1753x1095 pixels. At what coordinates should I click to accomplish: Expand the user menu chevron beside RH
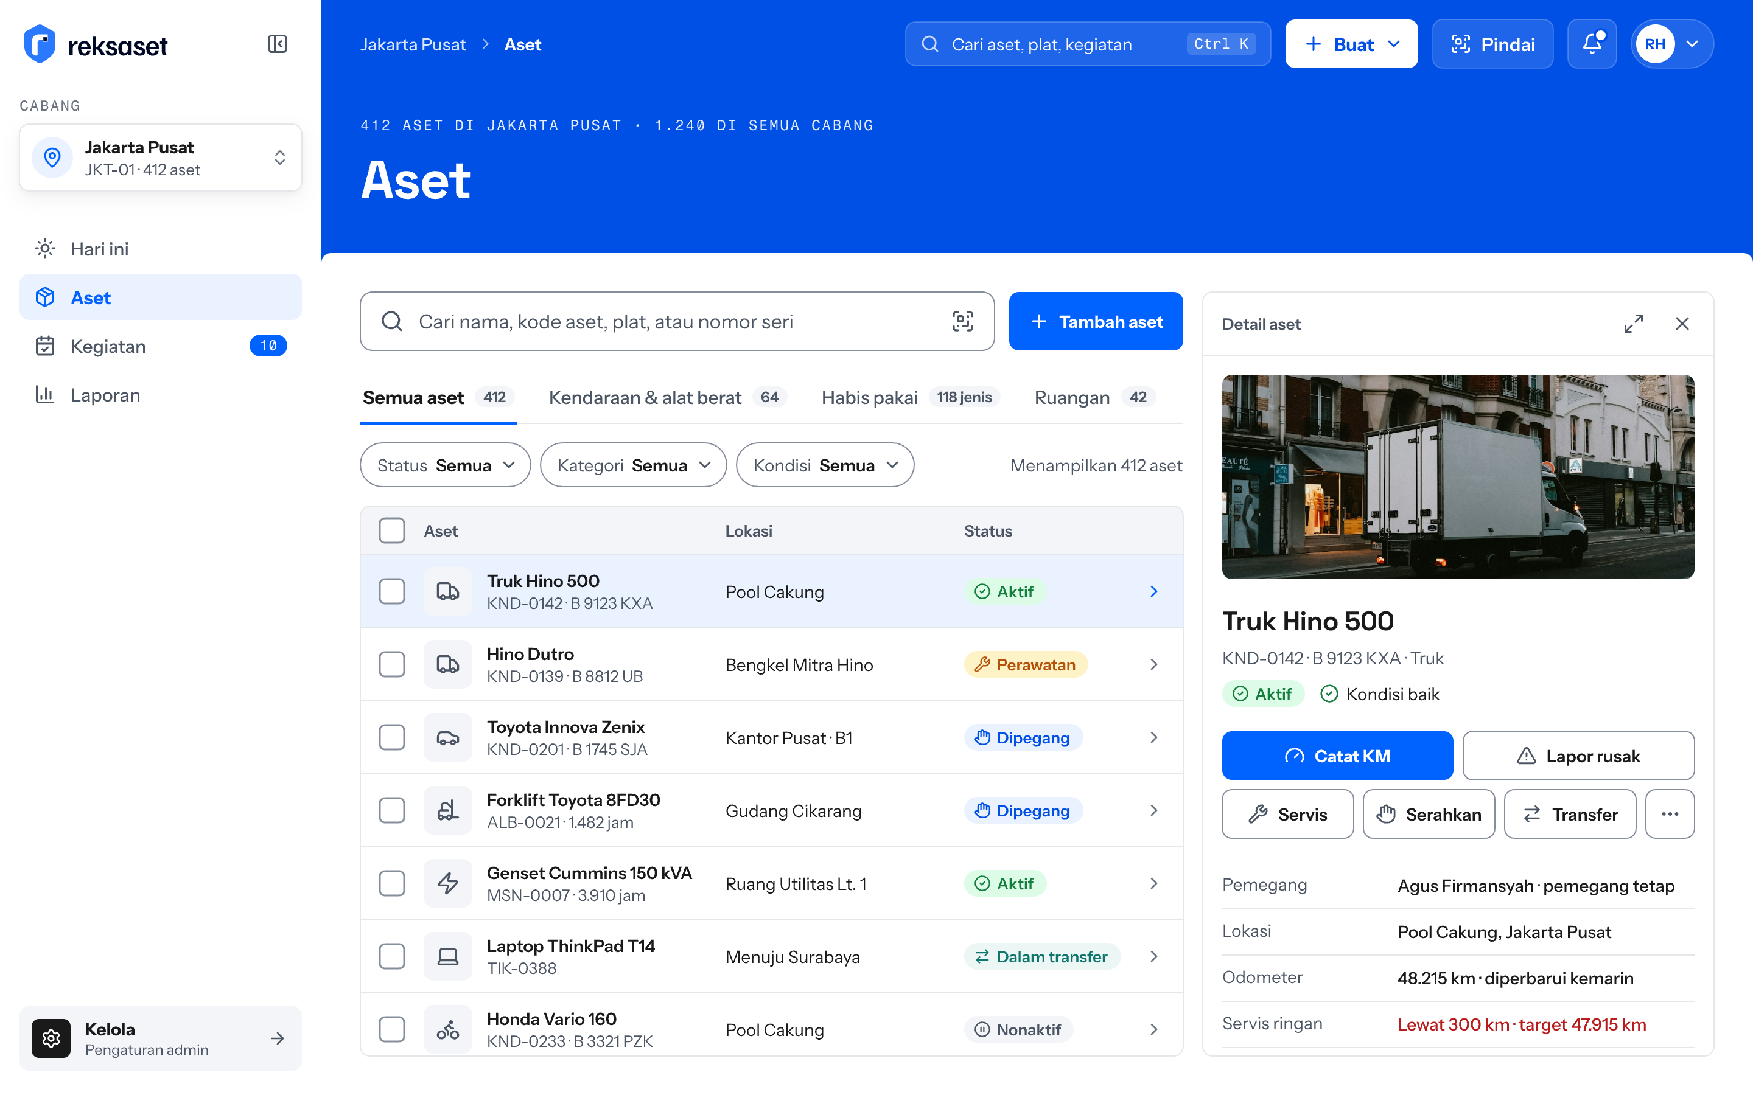(1692, 44)
